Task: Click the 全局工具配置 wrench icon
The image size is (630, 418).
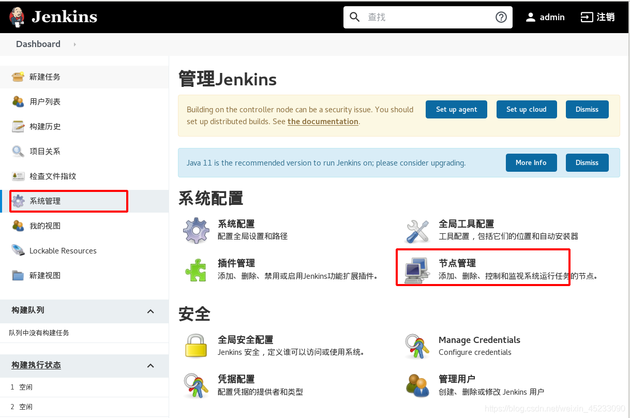Action: tap(417, 230)
